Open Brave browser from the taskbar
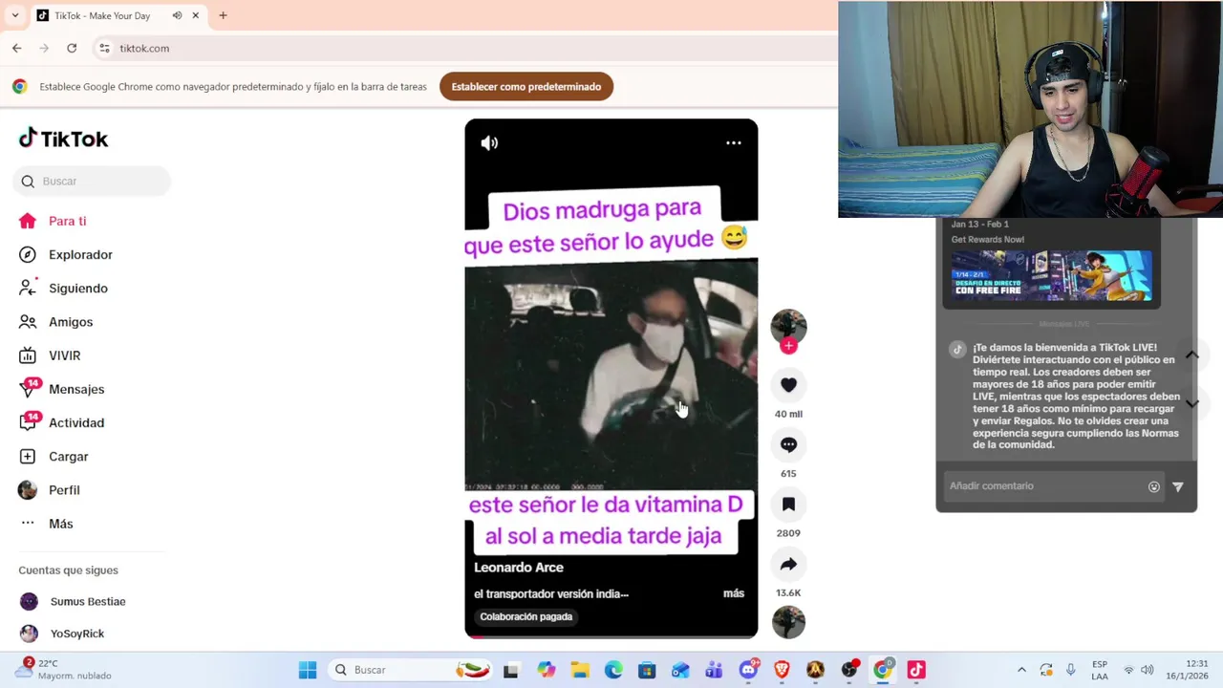The image size is (1223, 688). pos(782,670)
